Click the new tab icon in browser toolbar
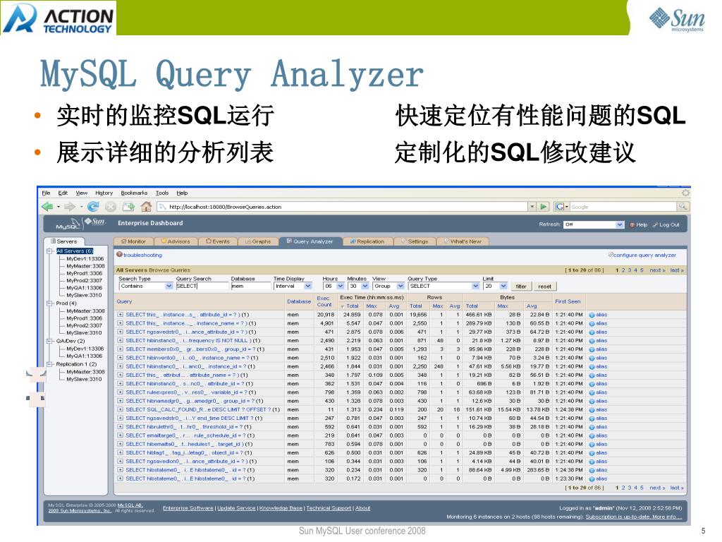This screenshot has height=542, width=722. point(128,207)
